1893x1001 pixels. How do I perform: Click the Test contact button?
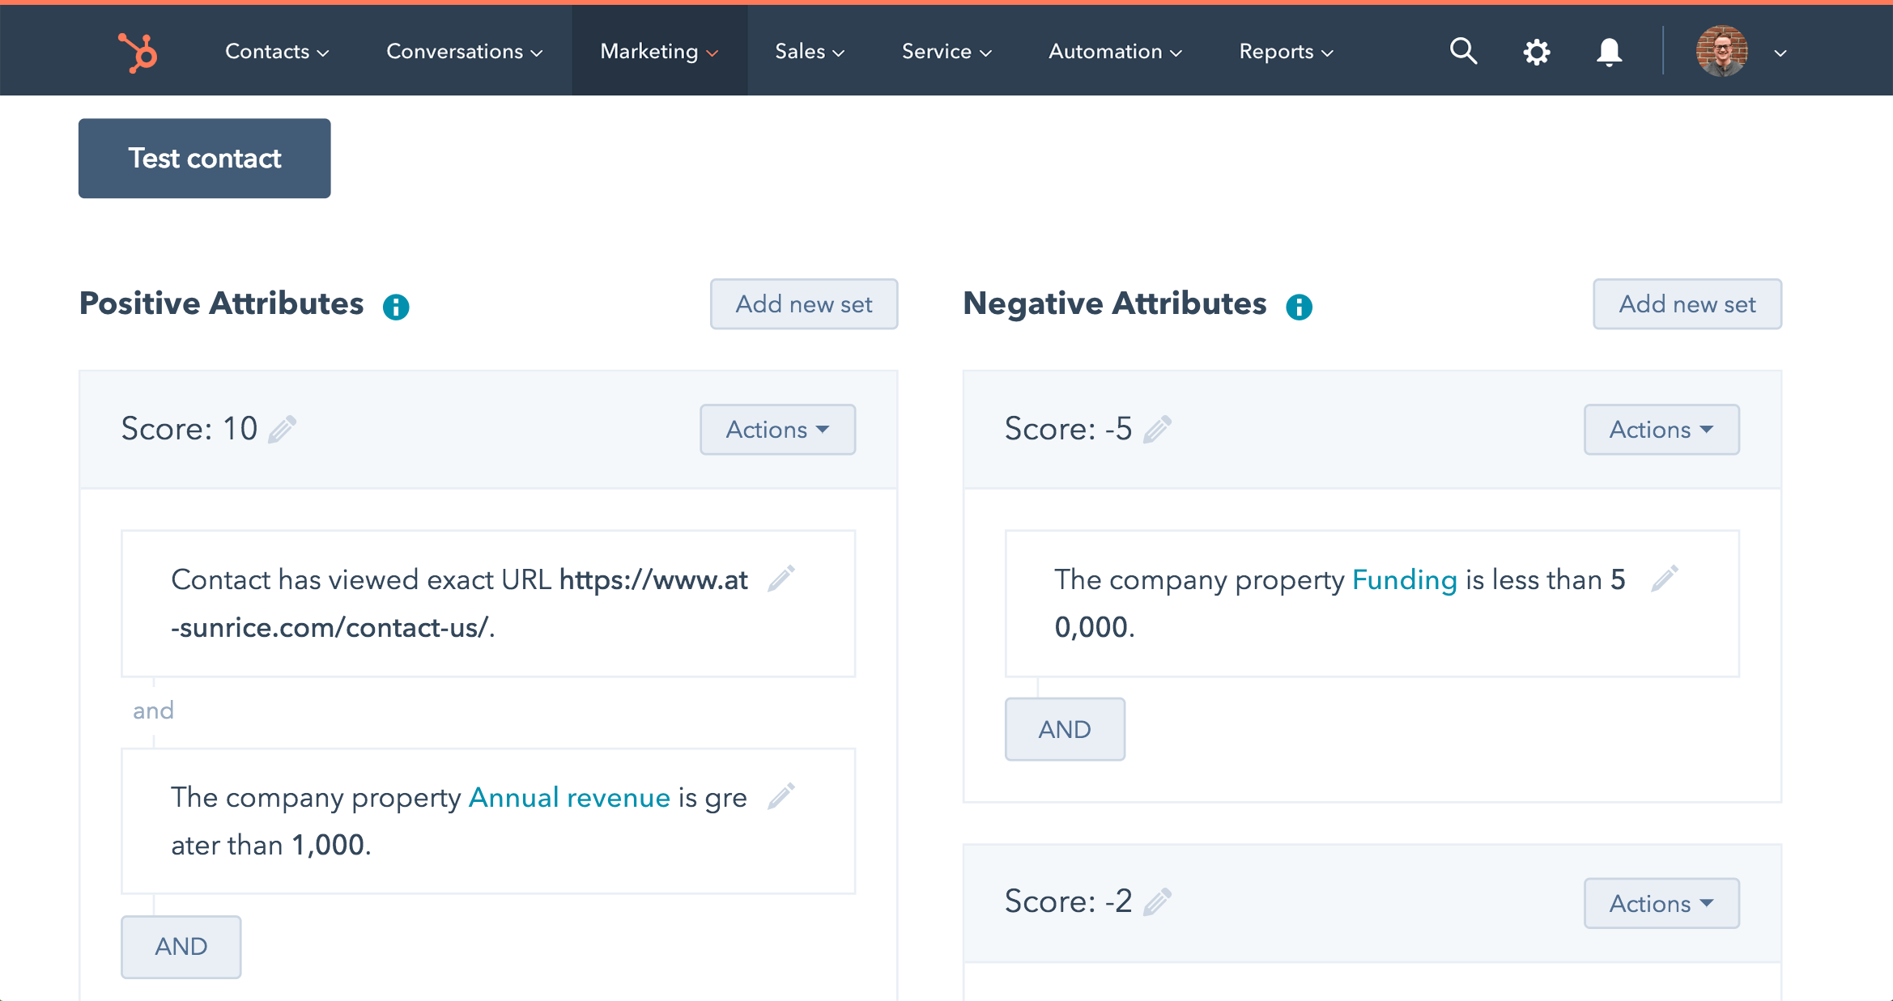(204, 159)
